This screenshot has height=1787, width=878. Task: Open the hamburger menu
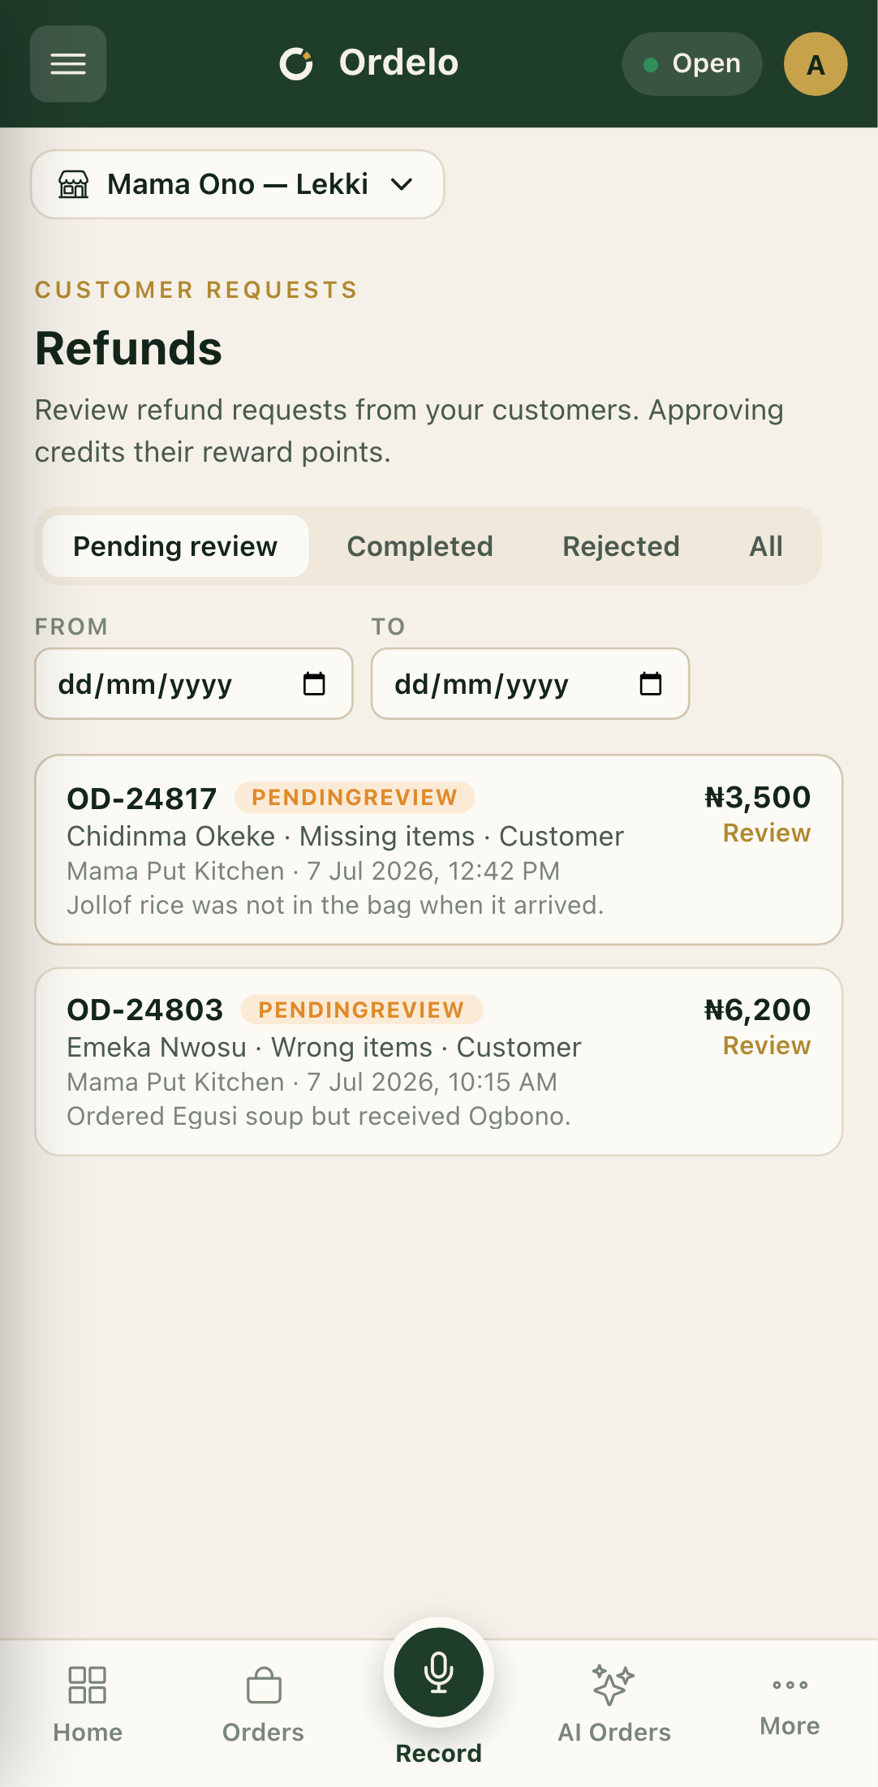pos(68,64)
